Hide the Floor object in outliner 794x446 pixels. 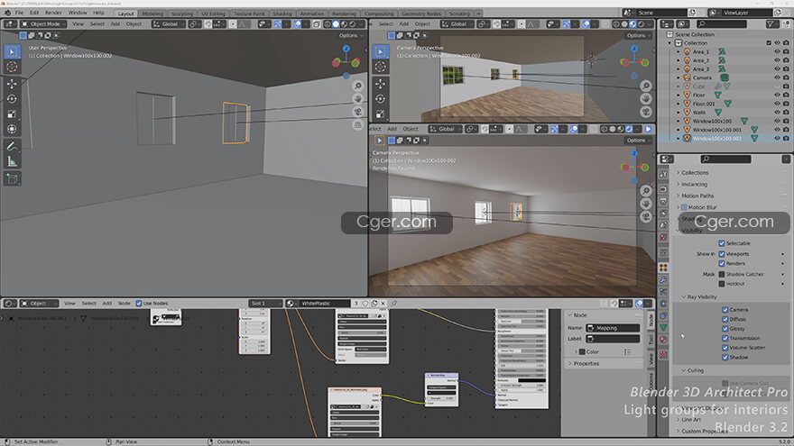coord(777,95)
